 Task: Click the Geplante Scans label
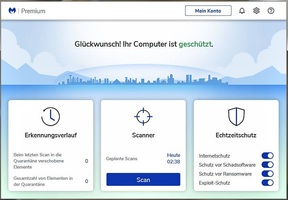tap(122, 159)
